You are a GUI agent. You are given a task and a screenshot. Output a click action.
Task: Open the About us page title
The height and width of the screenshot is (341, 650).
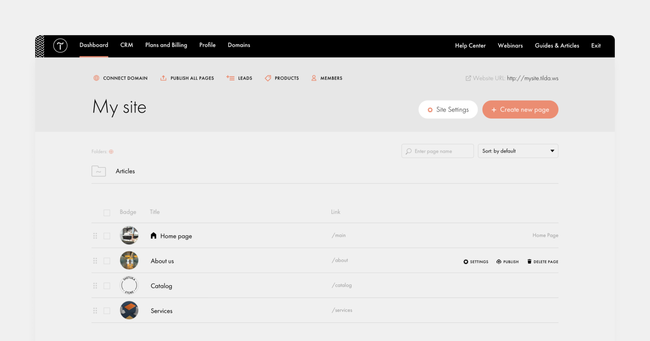(x=162, y=261)
